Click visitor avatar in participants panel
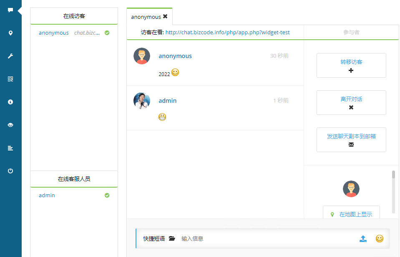 point(351,189)
